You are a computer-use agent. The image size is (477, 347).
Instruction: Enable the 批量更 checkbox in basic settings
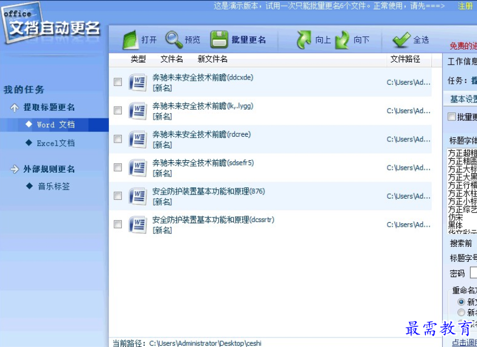click(x=452, y=117)
